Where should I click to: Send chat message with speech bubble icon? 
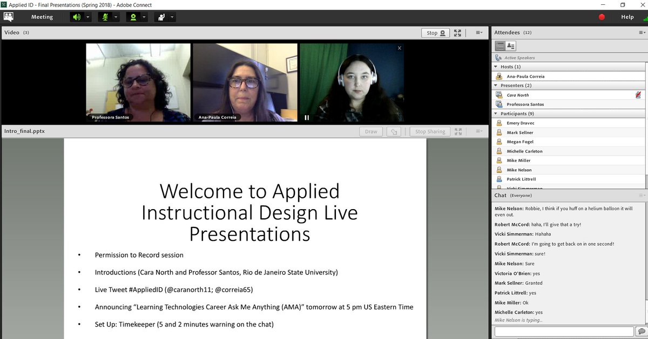641,331
